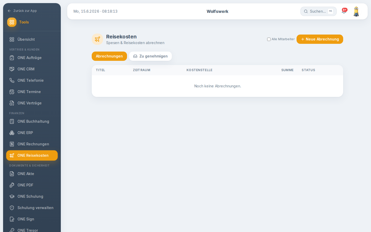
Task: Enable the Alle Mitarbeiter checkbox
Action: coord(269,39)
